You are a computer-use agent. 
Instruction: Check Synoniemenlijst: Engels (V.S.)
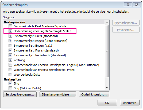[10, 46]
